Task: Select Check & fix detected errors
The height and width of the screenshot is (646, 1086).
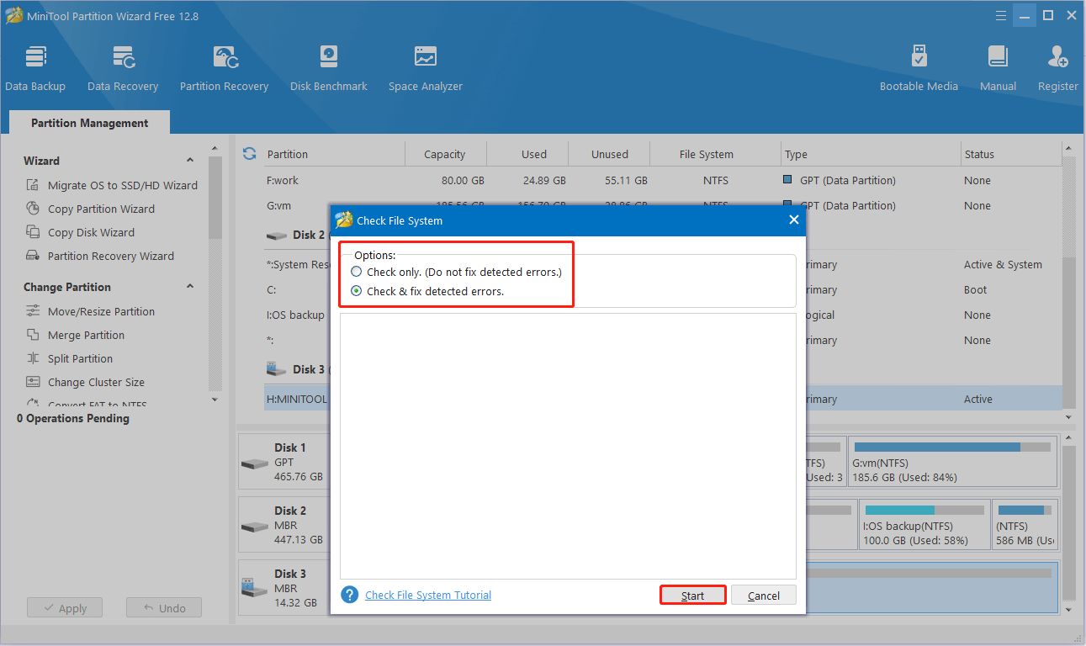Action: point(356,290)
